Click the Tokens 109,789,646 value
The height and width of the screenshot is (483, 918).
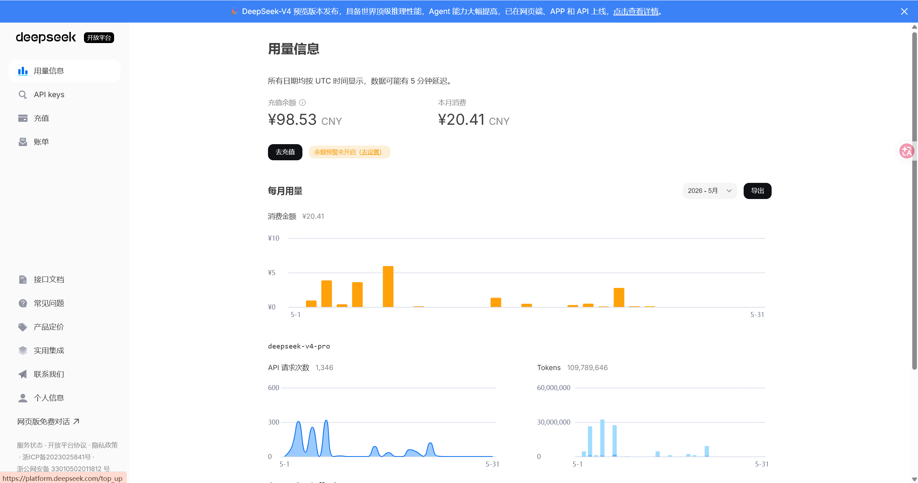click(587, 368)
